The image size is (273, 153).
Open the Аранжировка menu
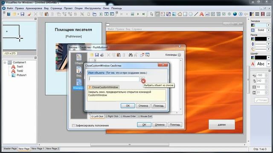click(34, 8)
